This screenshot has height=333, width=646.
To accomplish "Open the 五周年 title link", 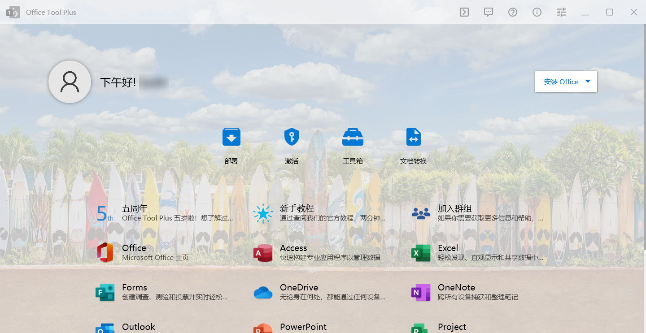I will click(135, 208).
